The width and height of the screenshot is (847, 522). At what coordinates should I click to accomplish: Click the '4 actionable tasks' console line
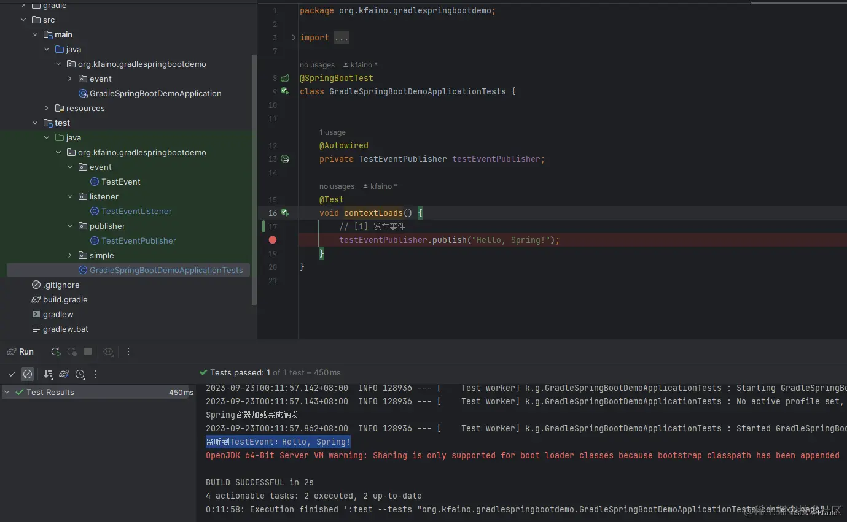coord(314,496)
